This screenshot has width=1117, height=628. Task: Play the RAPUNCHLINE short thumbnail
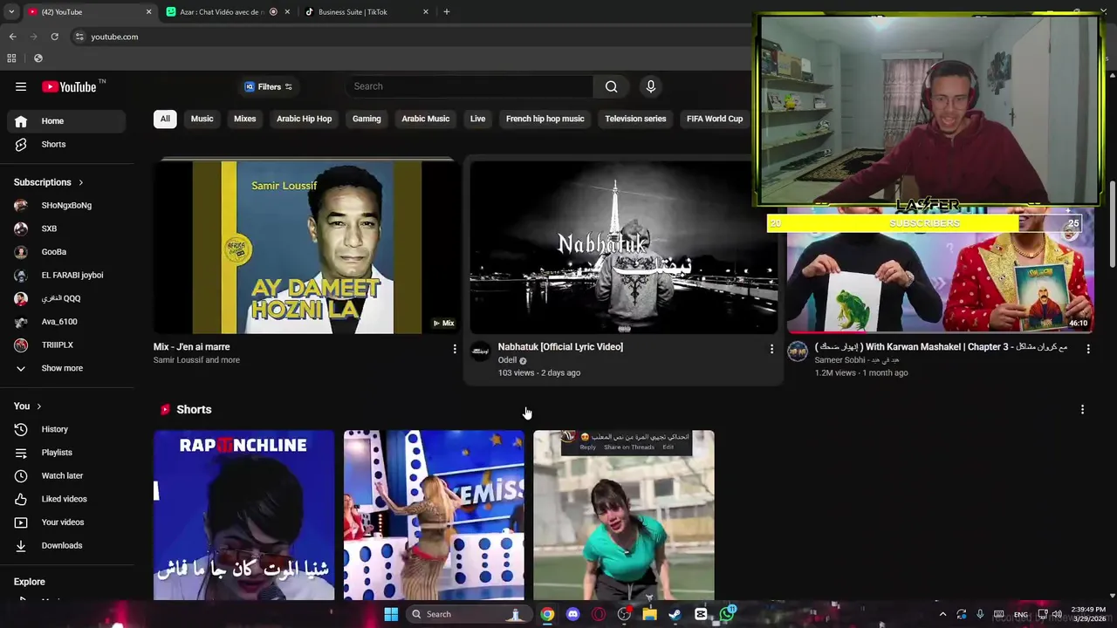pyautogui.click(x=243, y=515)
